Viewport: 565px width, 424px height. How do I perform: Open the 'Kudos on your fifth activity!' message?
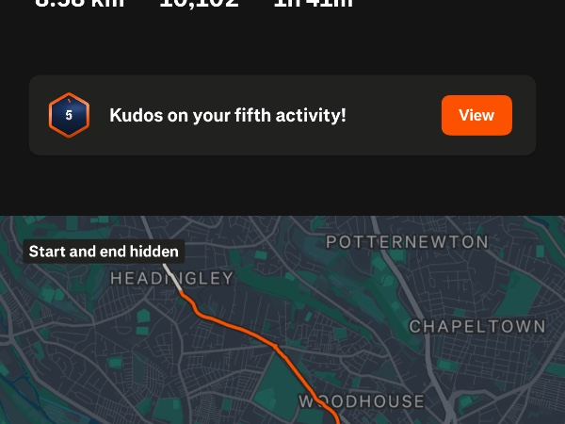coord(227,115)
